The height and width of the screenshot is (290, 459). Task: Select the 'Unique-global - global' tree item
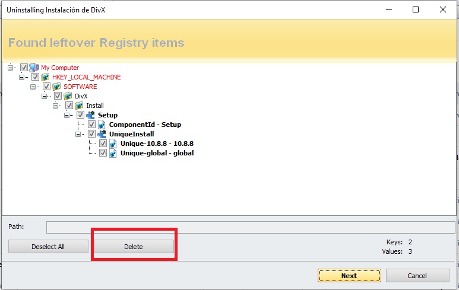coord(157,153)
